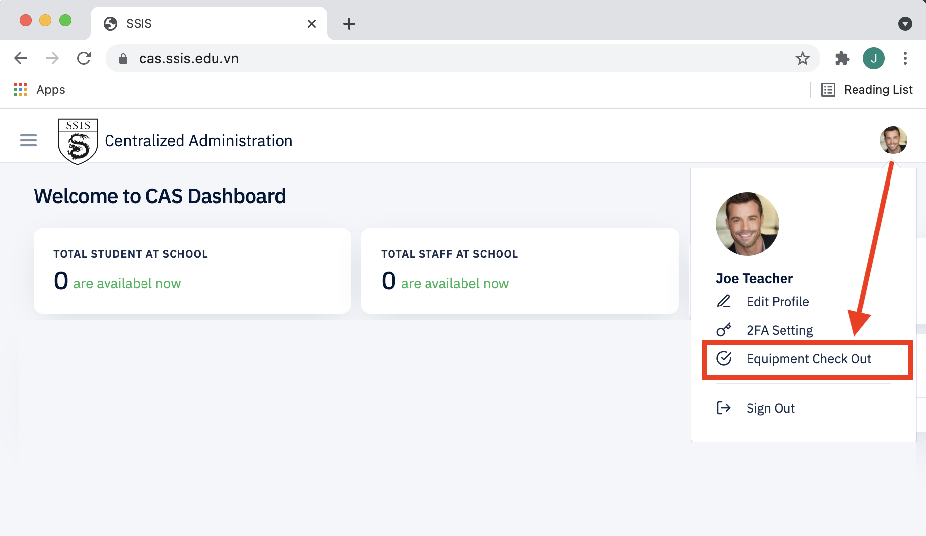Click the Sign Out arrow icon
Image resolution: width=926 pixels, height=536 pixels.
coord(723,408)
